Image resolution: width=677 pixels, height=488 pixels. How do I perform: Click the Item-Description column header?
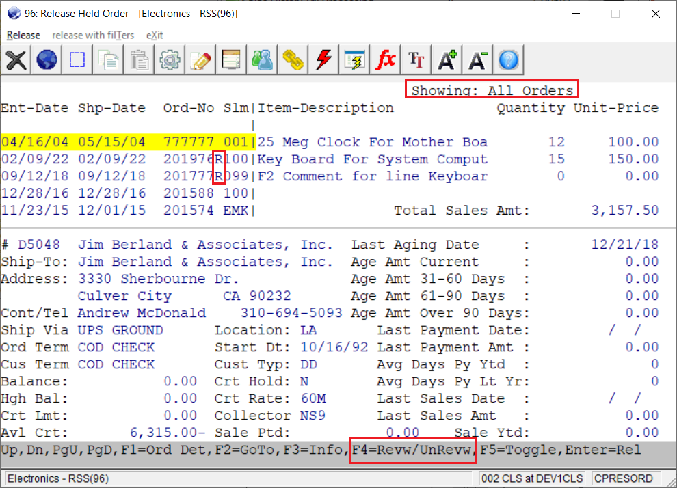pos(326,108)
